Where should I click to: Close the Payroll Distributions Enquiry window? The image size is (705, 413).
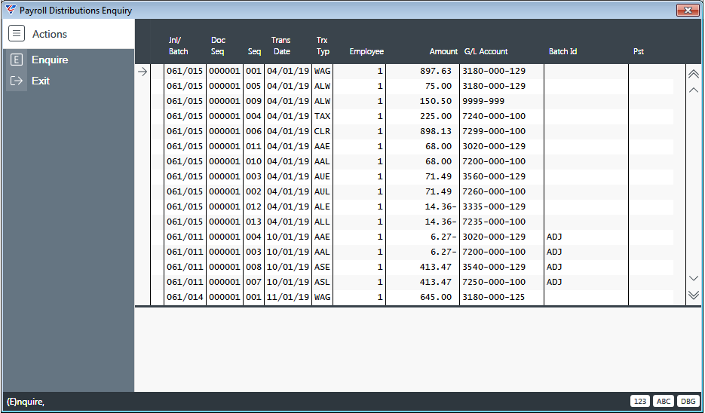688,10
